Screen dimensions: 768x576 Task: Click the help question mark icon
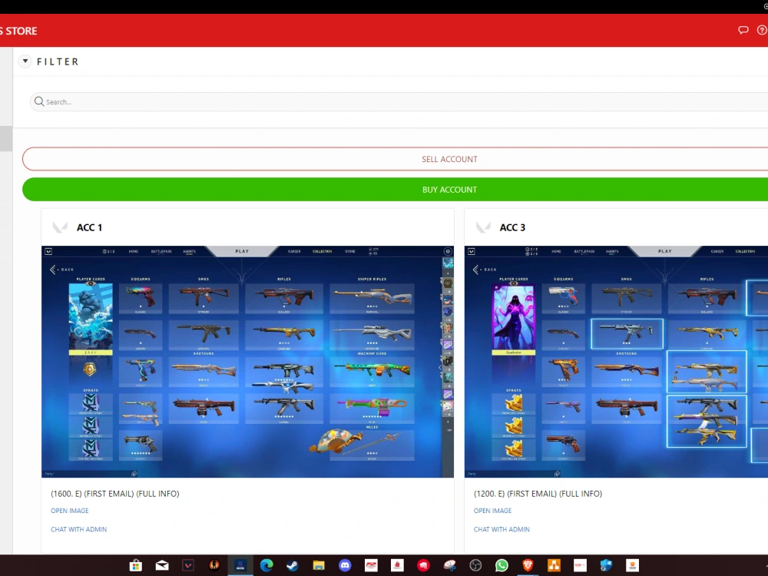[x=762, y=31]
